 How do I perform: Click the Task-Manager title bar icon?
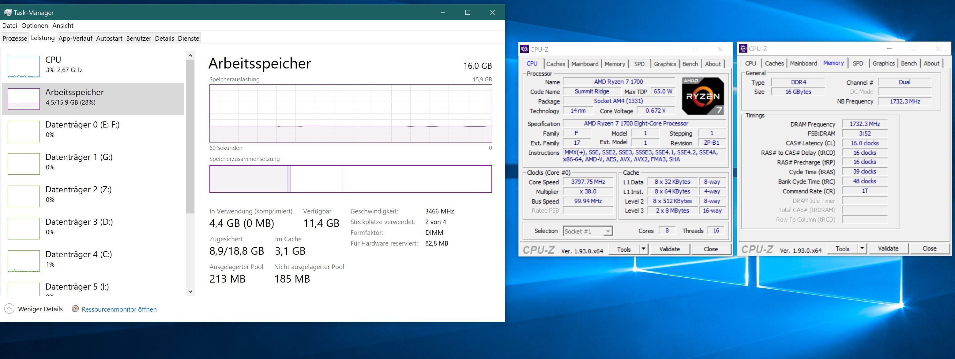pyautogui.click(x=7, y=12)
